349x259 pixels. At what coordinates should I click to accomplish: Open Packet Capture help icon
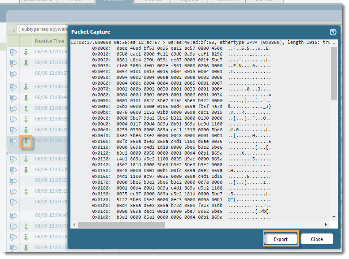[x=333, y=32]
